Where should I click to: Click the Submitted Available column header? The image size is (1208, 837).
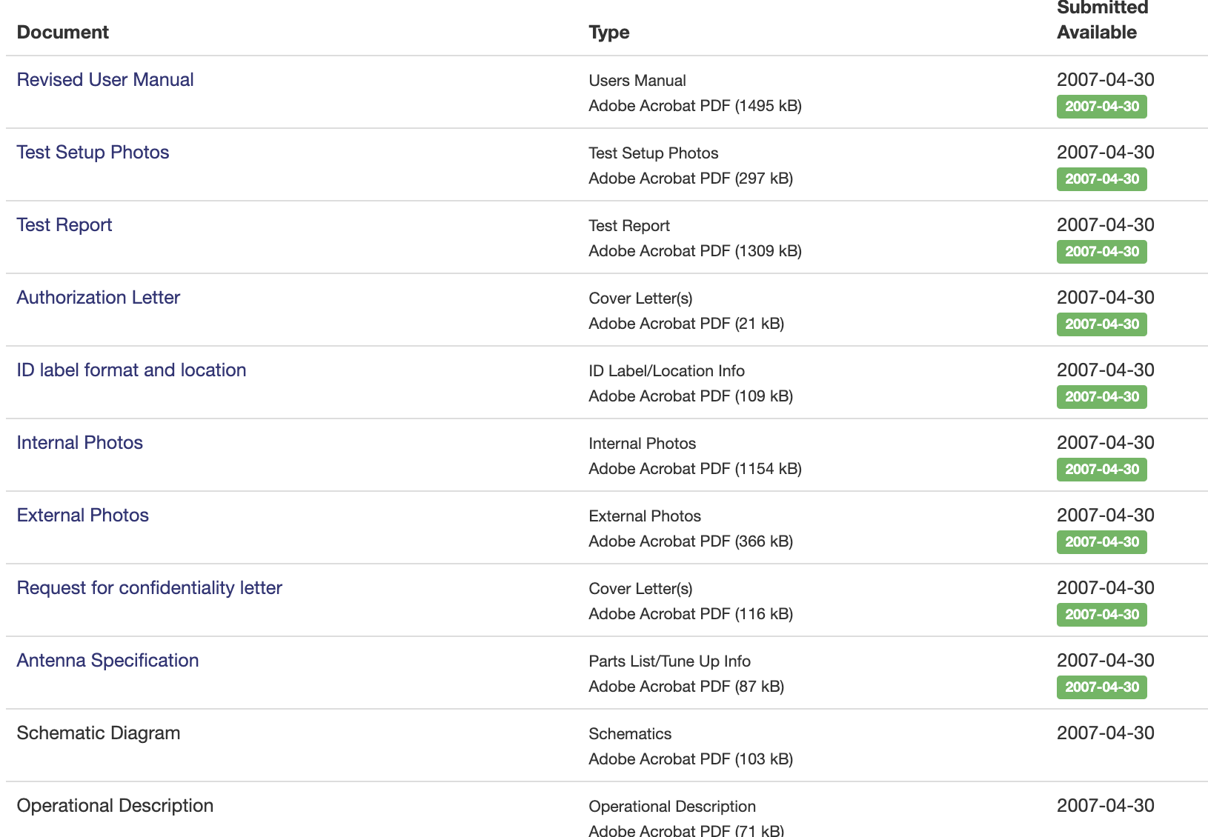click(1103, 20)
